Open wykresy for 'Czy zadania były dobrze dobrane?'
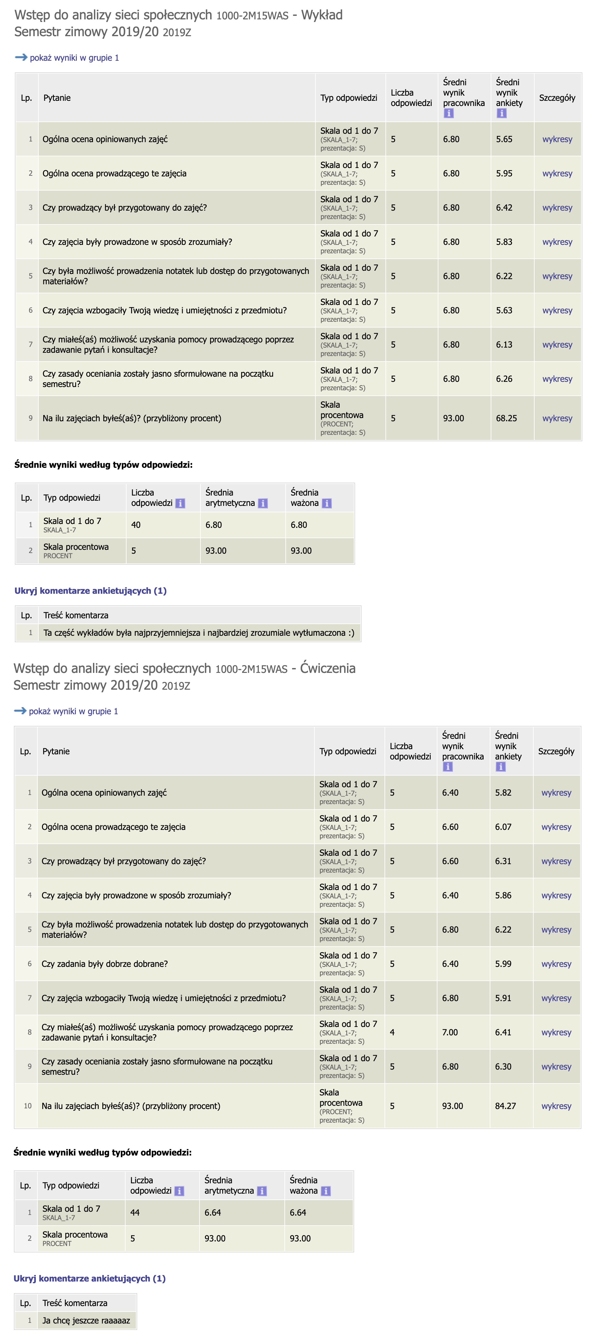Screen dimensions: 594x1339 (556, 964)
